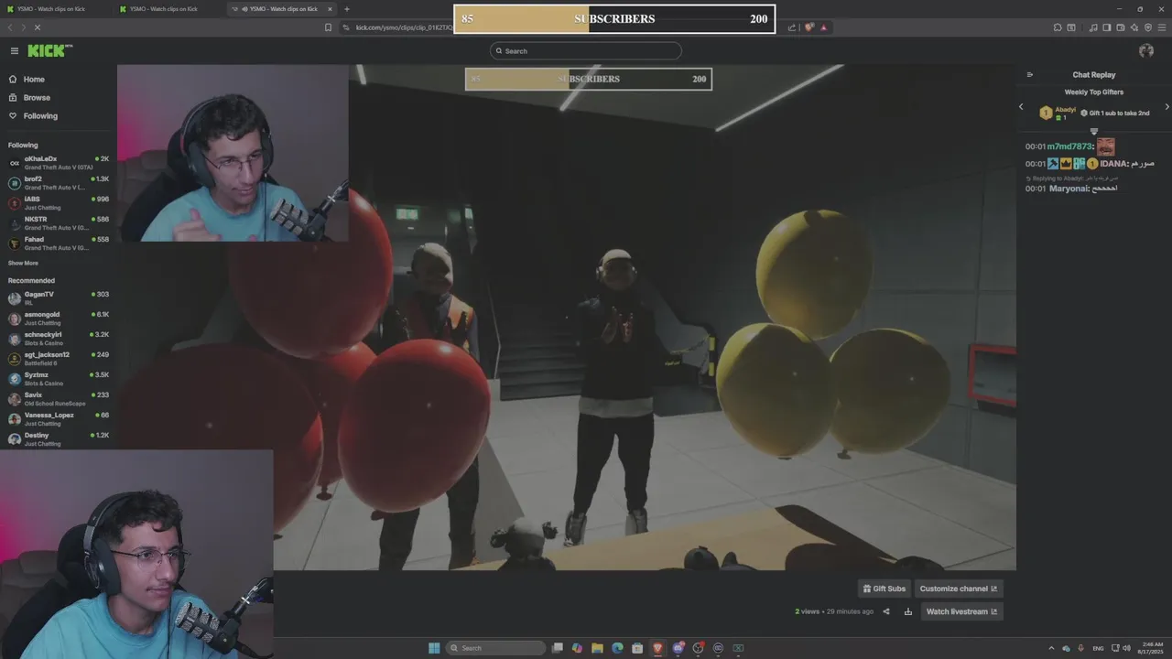Open Discord from taskbar
Image resolution: width=1172 pixels, height=659 pixels.
678,648
